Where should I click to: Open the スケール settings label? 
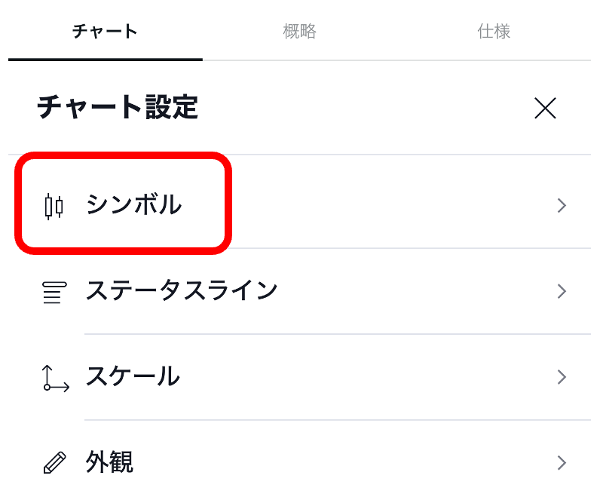(133, 376)
